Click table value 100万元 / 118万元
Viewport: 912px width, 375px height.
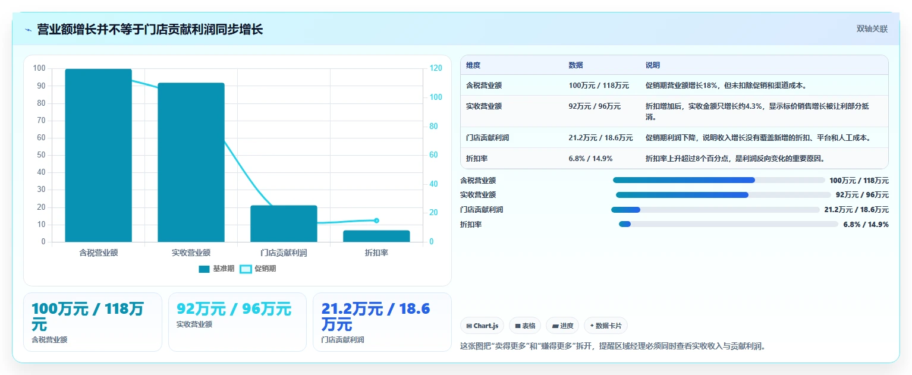[599, 86]
